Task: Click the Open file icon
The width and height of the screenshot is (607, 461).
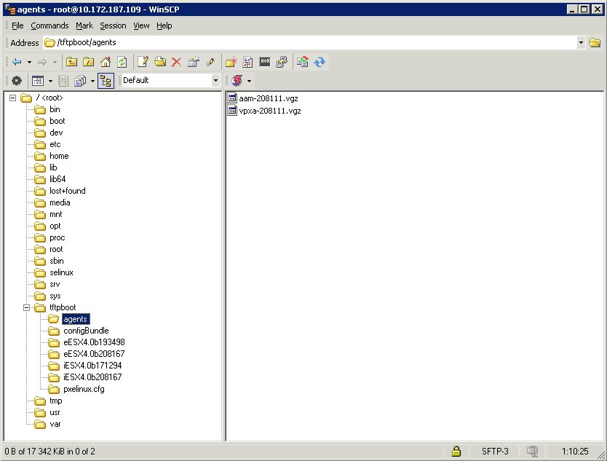Action: pyautogui.click(x=160, y=62)
